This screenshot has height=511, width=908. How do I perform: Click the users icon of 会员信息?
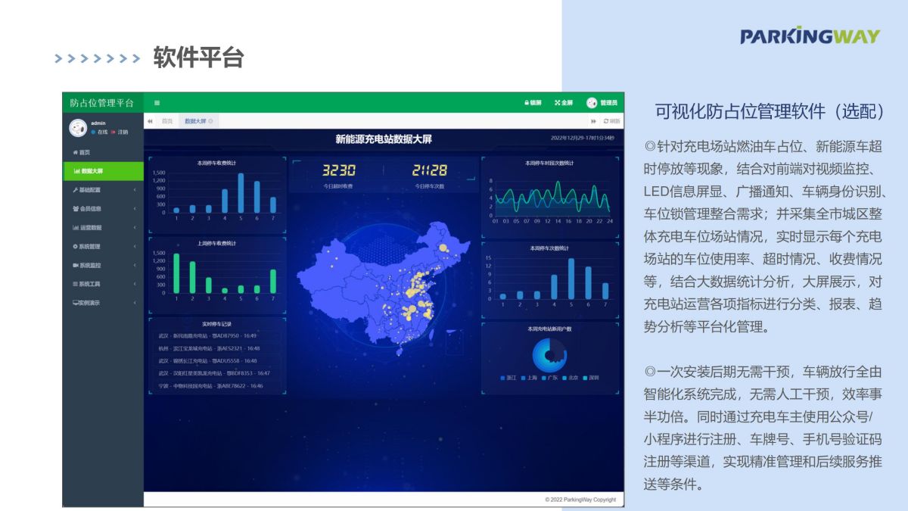75,208
